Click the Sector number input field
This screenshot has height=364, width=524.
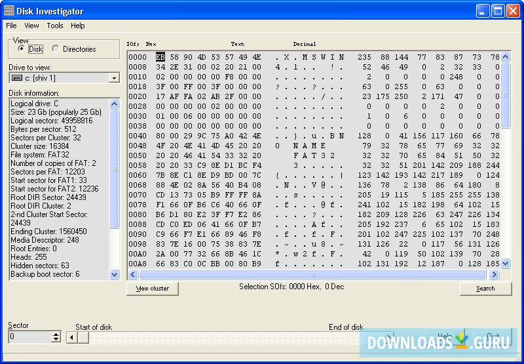coord(29,336)
